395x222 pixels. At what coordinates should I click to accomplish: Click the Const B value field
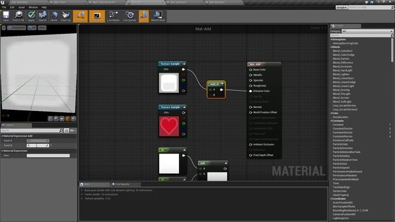38,146
